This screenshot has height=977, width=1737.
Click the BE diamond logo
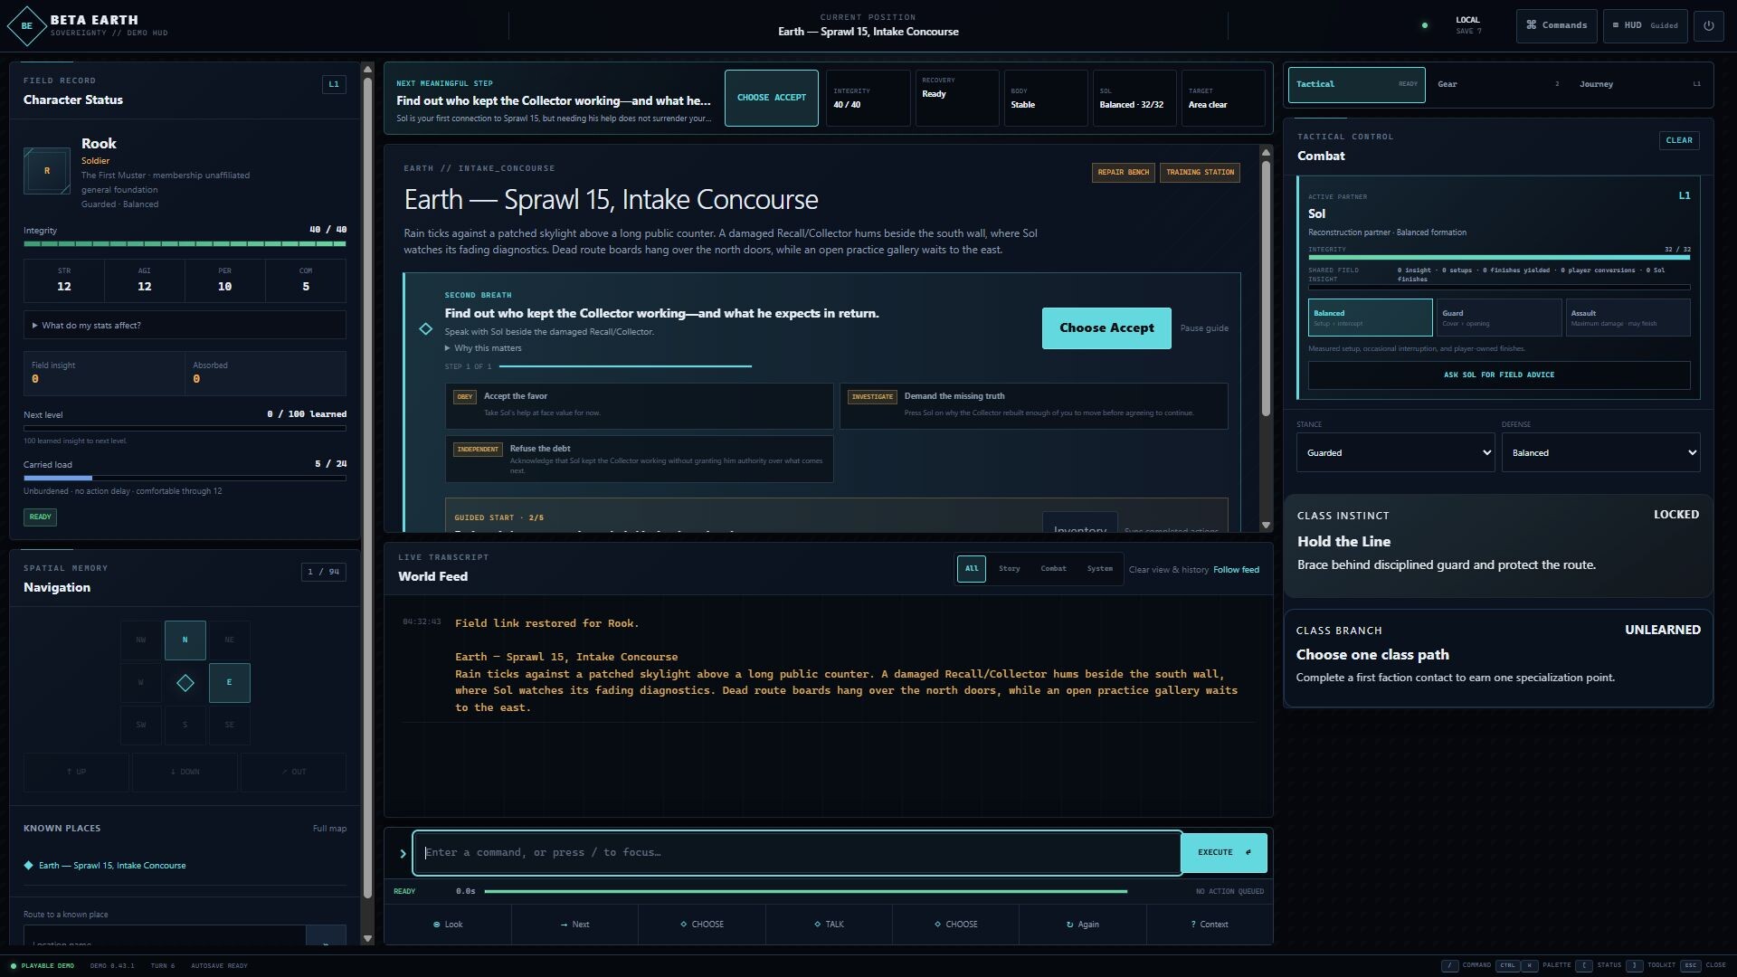[26, 25]
